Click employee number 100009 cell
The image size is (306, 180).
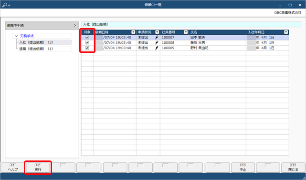pyautogui.click(x=174, y=48)
